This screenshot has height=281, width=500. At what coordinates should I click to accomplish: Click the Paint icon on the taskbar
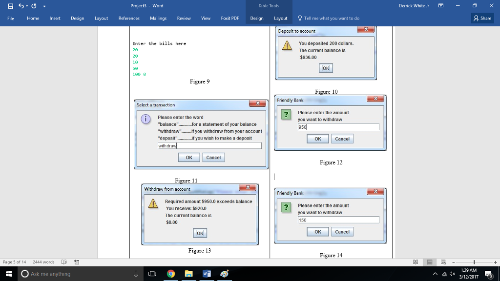(224, 274)
